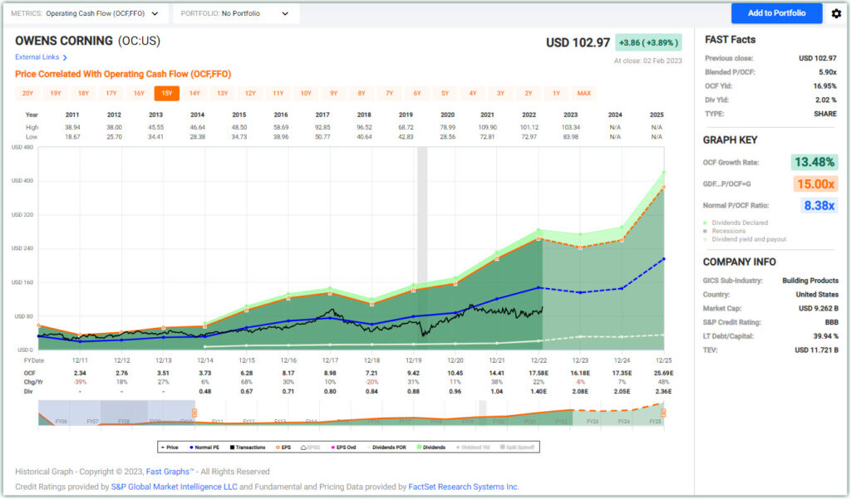Click the Add to Portfolio button
Viewport: 851px width, 499px height.
coord(777,13)
